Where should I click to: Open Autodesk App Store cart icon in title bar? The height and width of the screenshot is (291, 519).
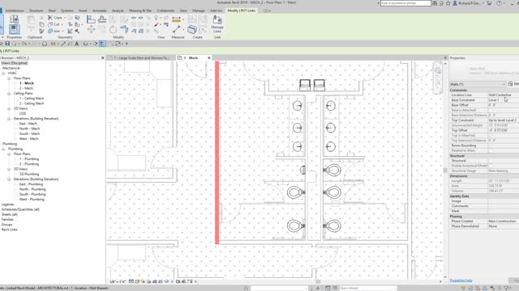point(489,3)
